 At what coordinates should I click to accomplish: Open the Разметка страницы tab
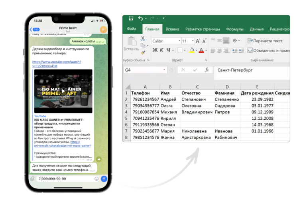[203, 29]
